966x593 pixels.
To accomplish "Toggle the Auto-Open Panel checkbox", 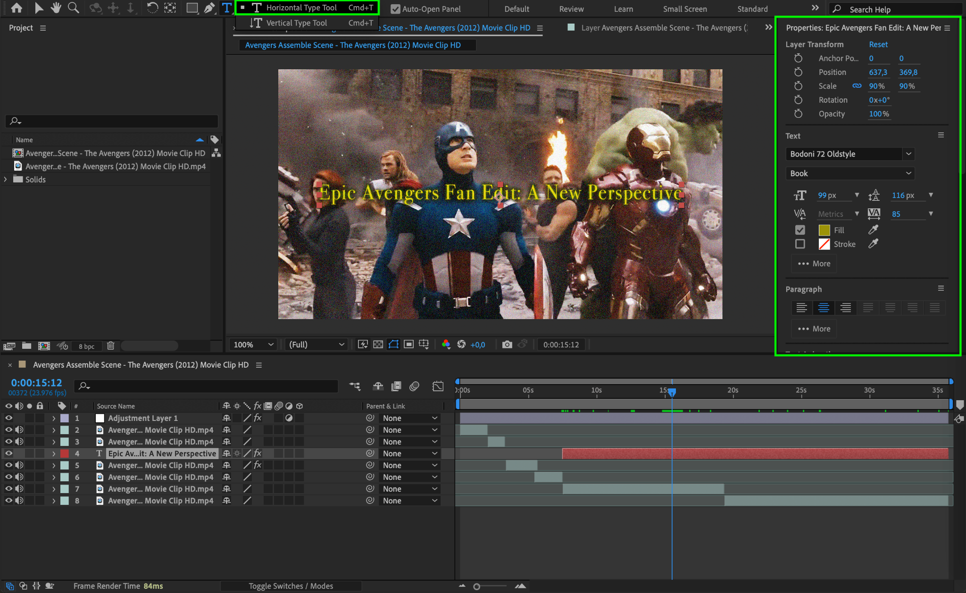I will 395,9.
